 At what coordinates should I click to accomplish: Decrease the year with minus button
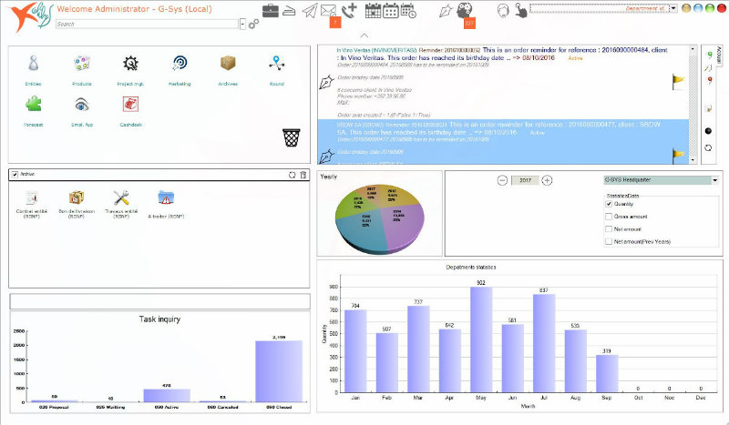click(x=502, y=180)
